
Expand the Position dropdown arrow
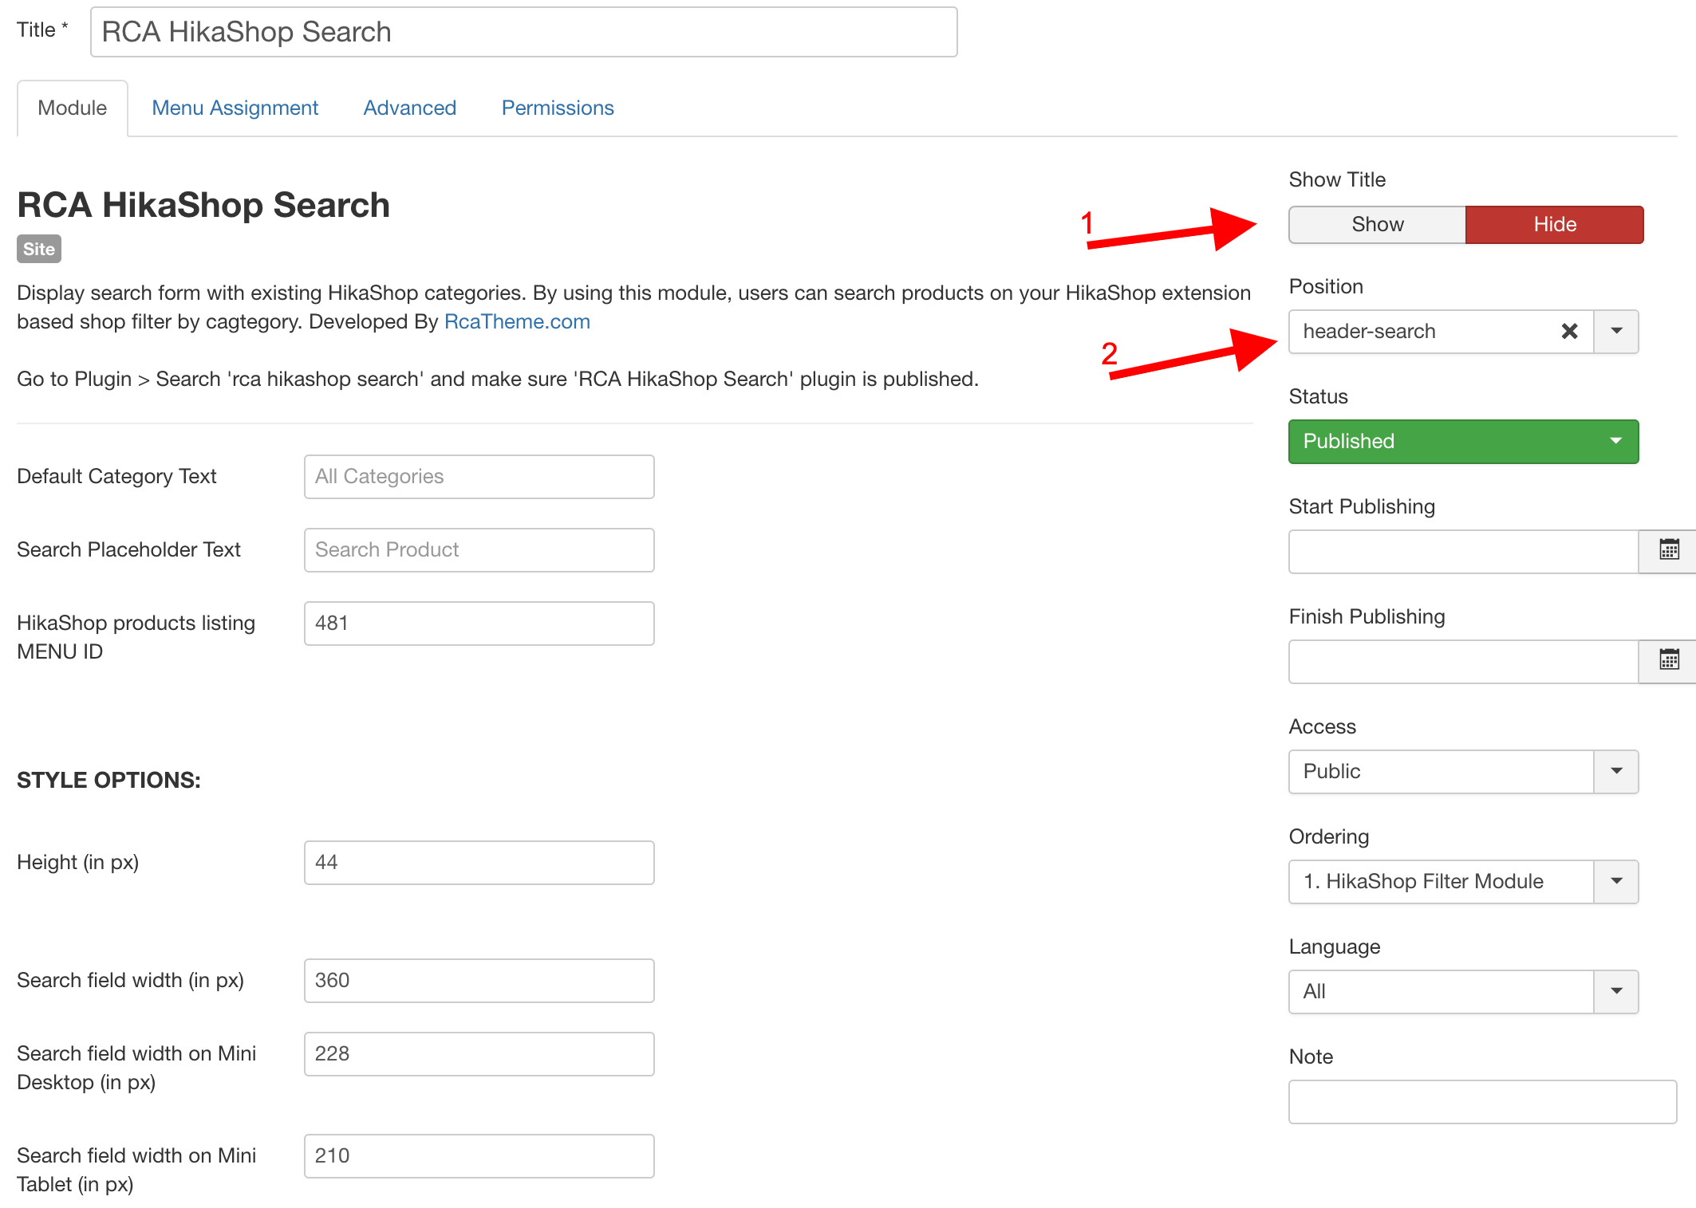1616,331
